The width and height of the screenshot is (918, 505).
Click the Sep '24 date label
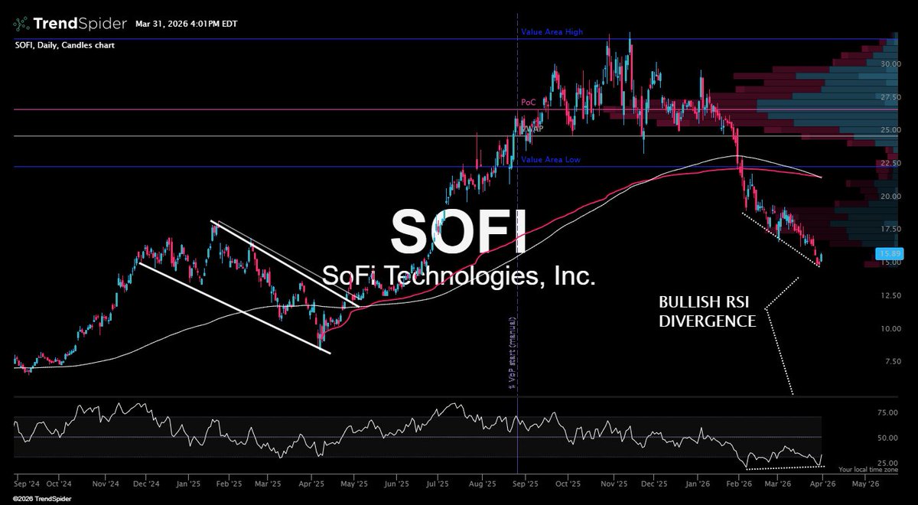point(28,484)
